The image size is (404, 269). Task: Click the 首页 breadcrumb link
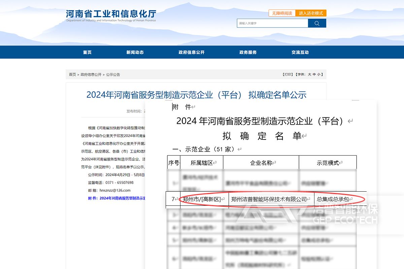coord(72,75)
